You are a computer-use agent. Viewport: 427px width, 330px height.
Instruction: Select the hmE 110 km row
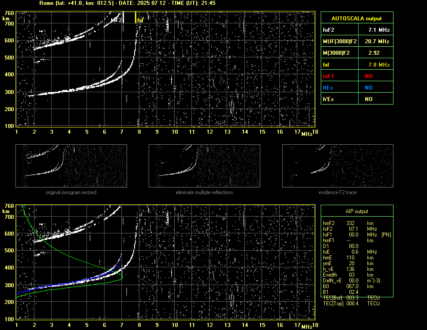click(348, 257)
